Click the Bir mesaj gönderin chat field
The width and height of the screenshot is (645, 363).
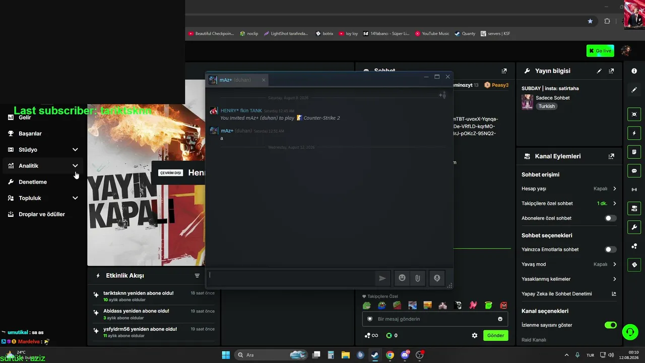[435, 319]
